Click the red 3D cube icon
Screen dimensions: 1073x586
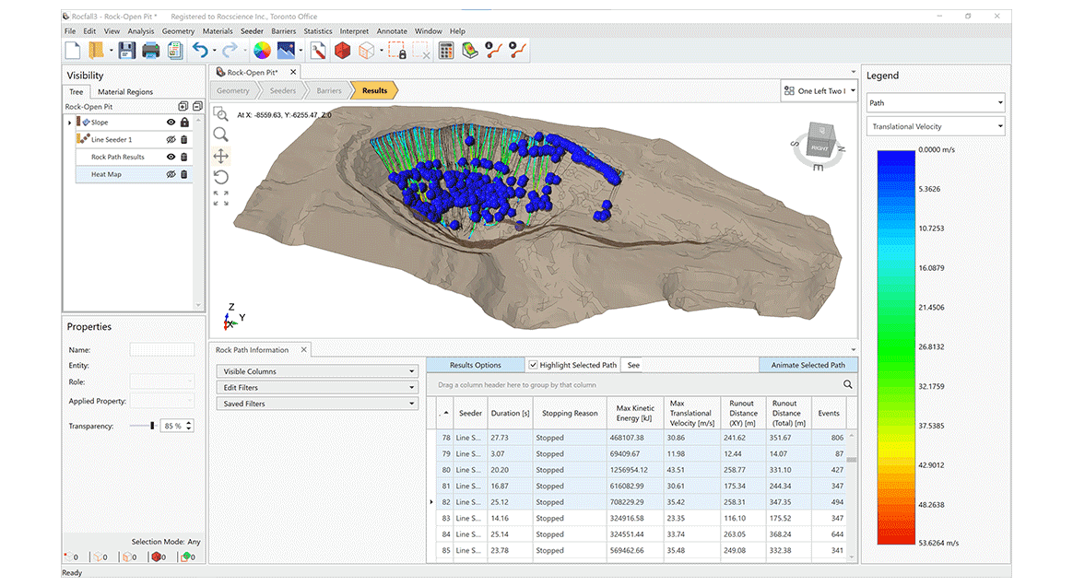click(x=343, y=51)
